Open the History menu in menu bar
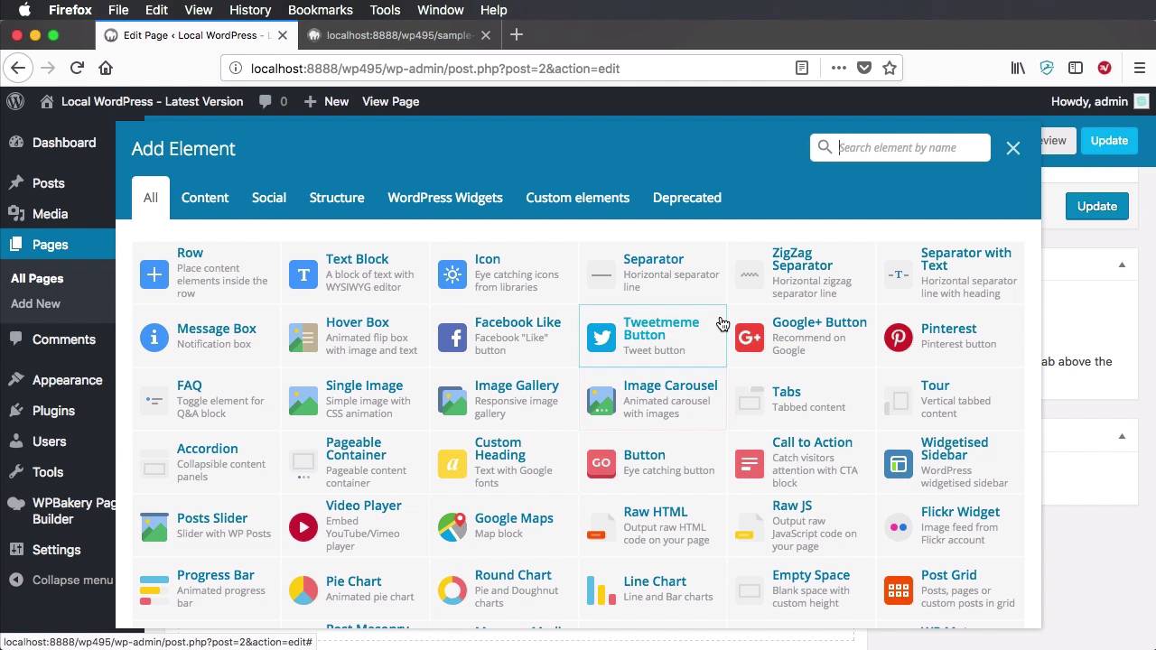 point(250,10)
